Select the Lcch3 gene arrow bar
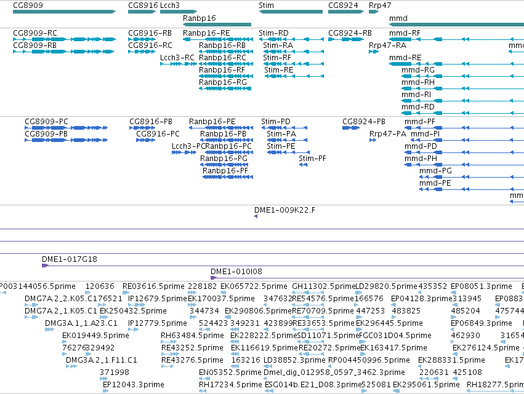524x394 pixels. tap(179, 12)
